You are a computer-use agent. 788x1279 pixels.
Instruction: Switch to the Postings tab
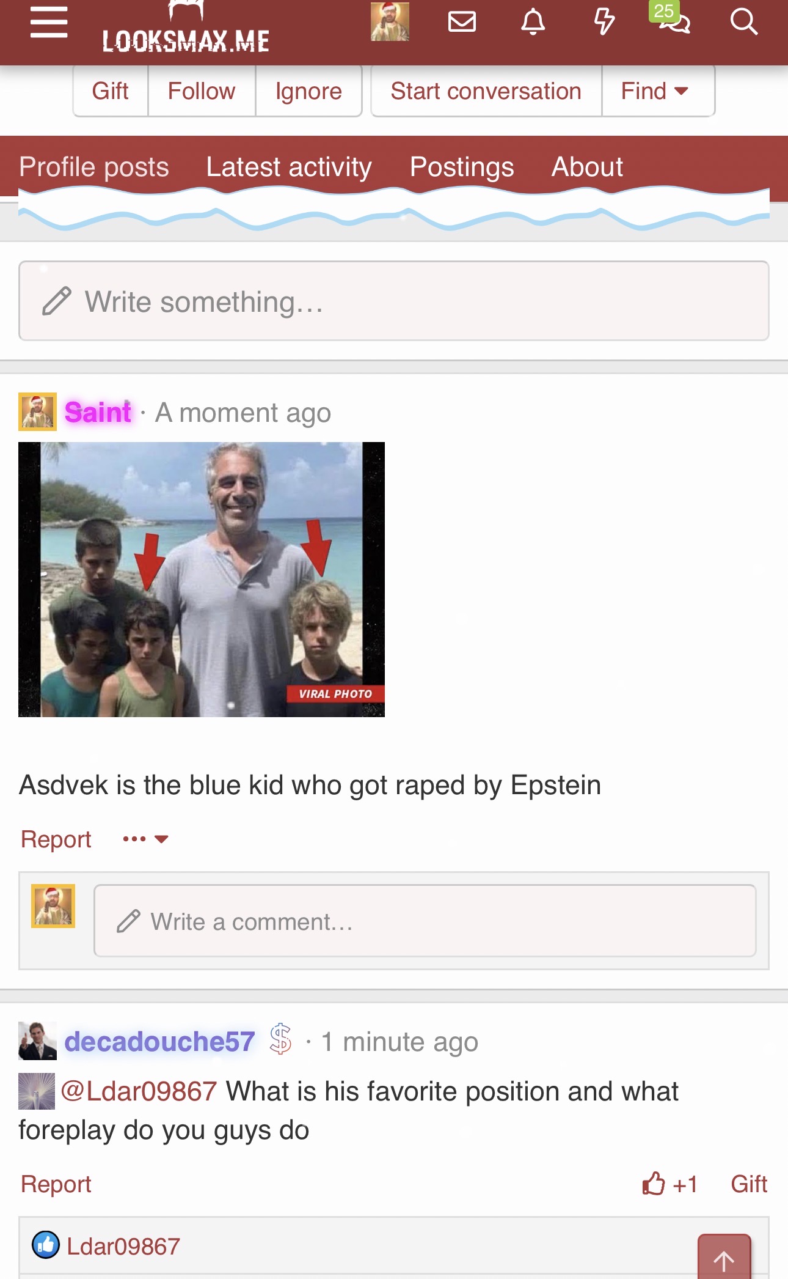coord(462,167)
